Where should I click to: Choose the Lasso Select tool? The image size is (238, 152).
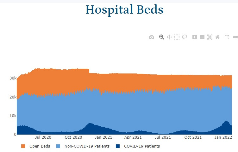(x=185, y=37)
